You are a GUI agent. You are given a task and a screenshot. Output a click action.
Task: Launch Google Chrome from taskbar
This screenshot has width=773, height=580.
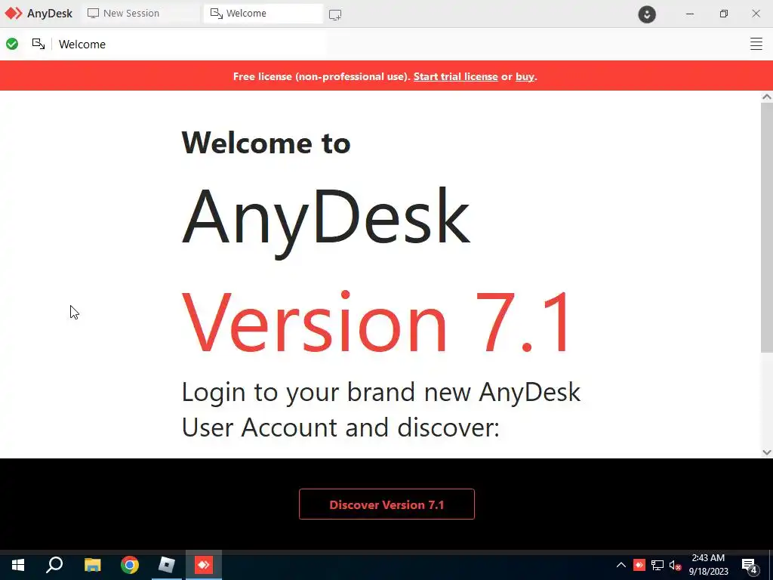130,565
